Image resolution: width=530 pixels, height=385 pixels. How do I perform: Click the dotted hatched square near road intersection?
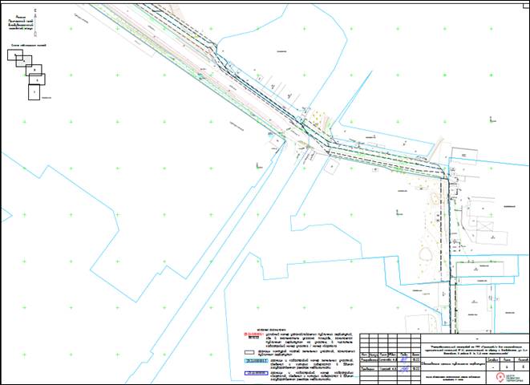point(317,119)
